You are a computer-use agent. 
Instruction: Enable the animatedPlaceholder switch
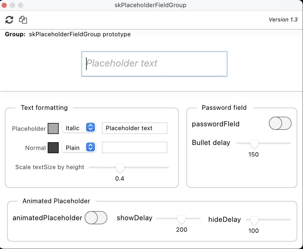pyautogui.click(x=96, y=218)
